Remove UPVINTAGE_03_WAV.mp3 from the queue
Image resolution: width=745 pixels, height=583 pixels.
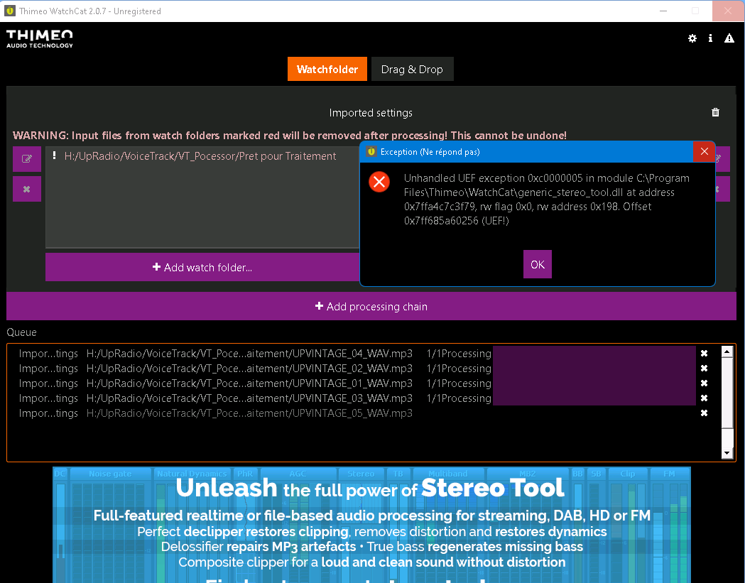point(704,398)
